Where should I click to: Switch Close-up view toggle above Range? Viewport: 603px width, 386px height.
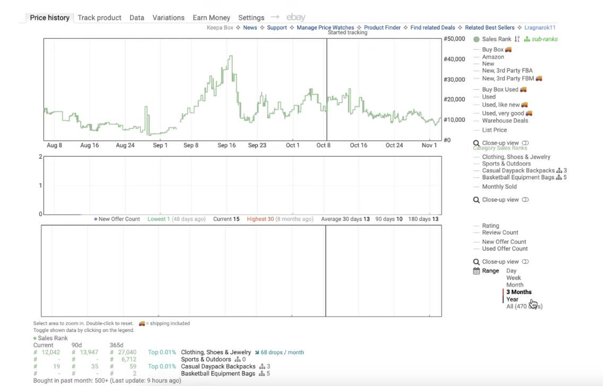(x=525, y=262)
